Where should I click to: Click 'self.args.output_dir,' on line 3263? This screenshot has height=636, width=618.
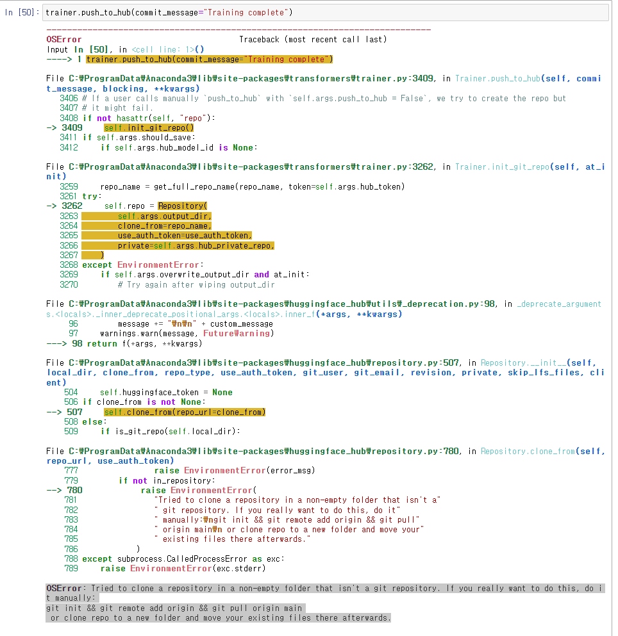pyautogui.click(x=165, y=216)
